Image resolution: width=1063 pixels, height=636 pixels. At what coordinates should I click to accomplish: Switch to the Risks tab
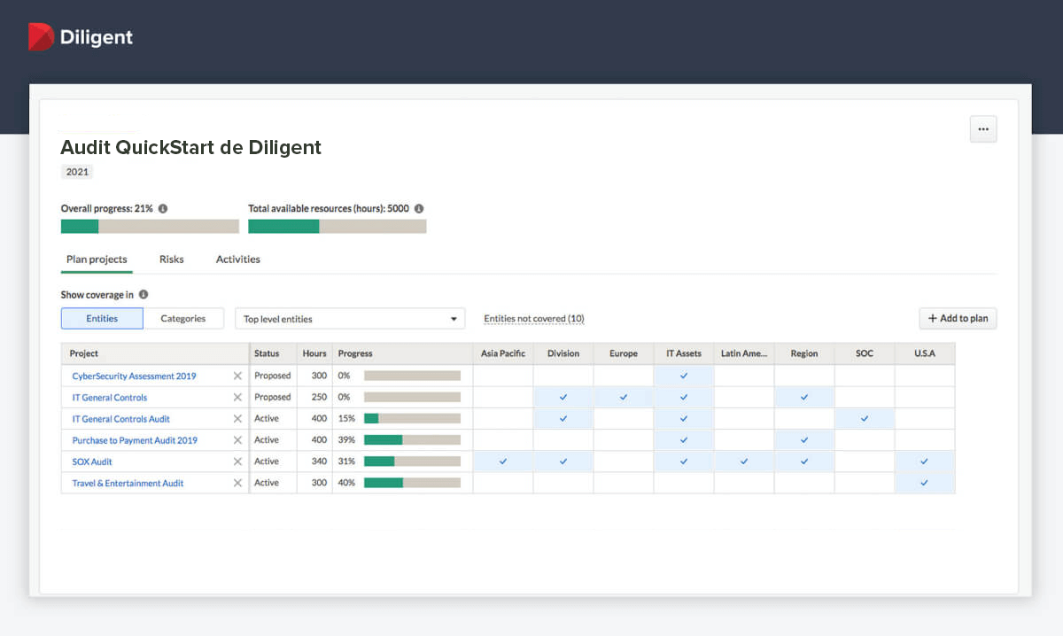[x=172, y=260]
